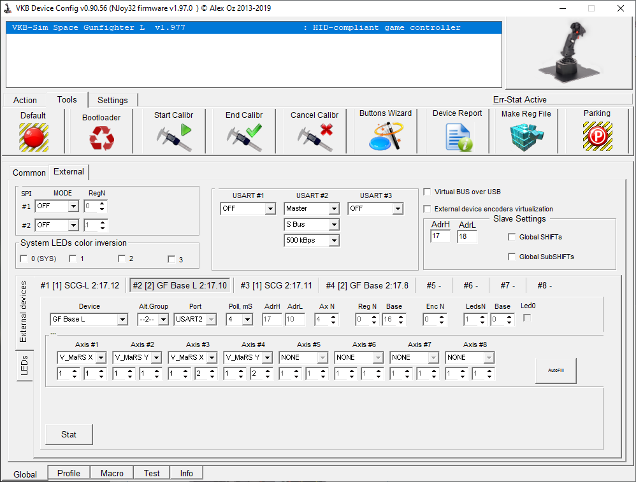Select the #8 - device tab
Viewport: 636px width, 482px height.
point(545,285)
